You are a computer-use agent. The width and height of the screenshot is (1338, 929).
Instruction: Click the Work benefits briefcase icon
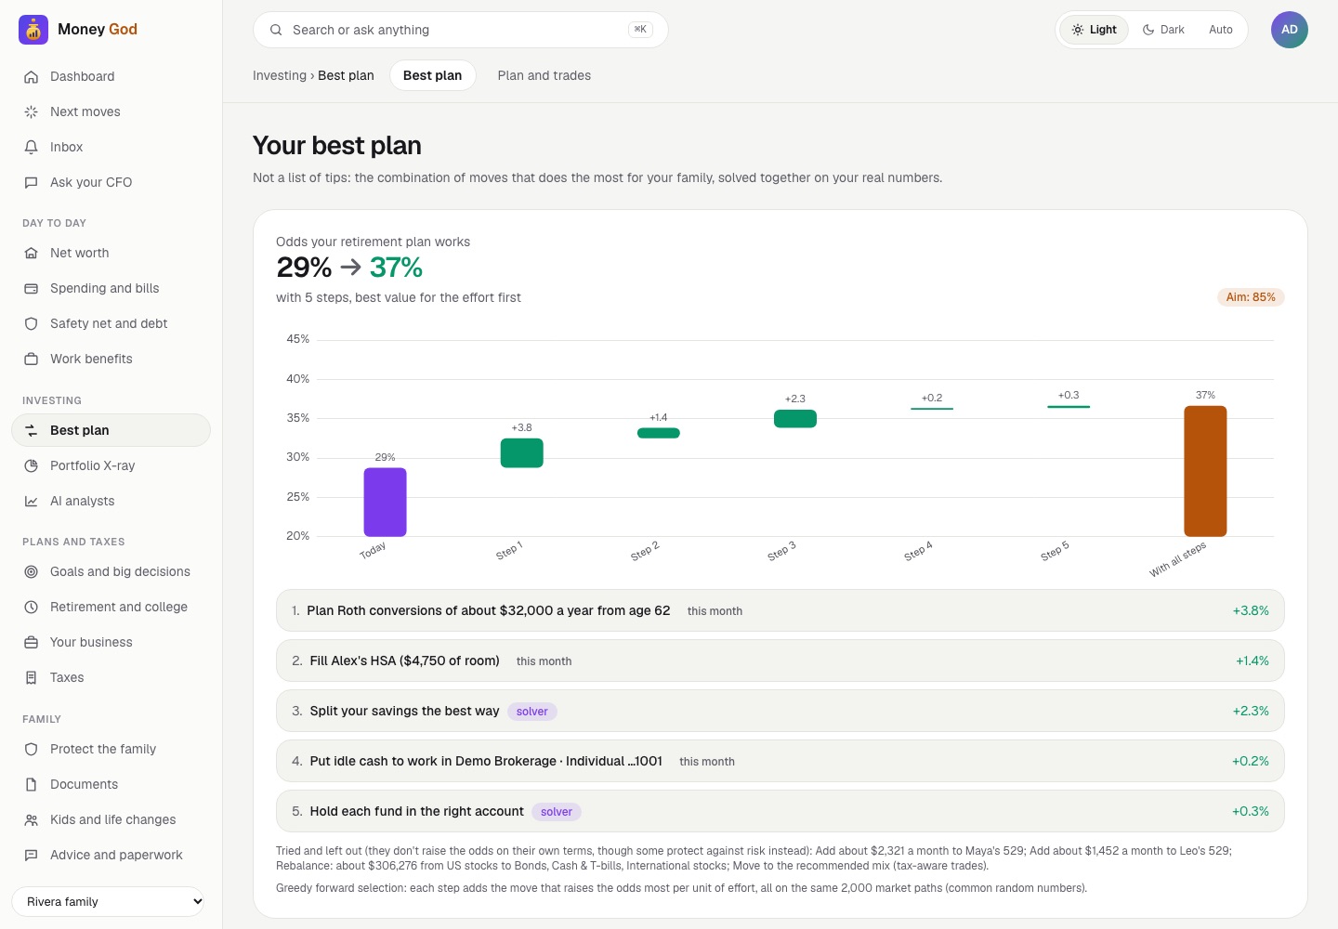pos(32,360)
